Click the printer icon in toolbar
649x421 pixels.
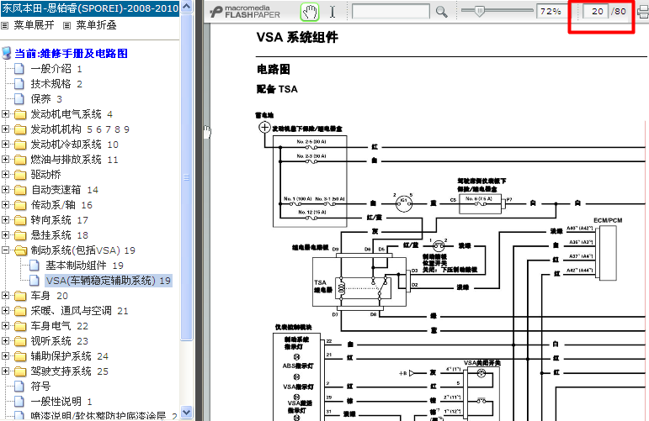point(643,12)
